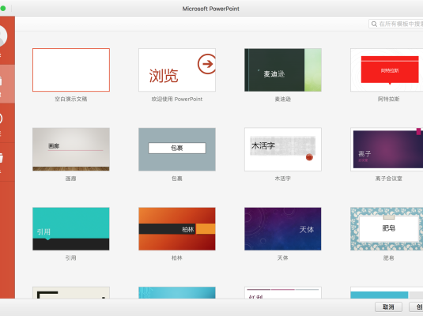Click the green window zoom button

[2, 9]
